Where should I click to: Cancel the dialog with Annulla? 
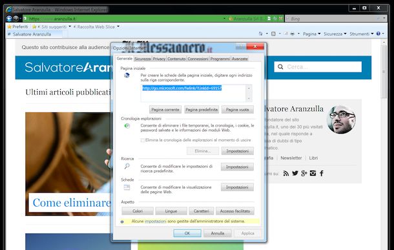coord(218,233)
